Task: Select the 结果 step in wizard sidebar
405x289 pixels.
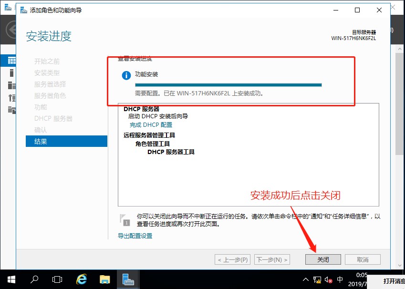Action: pyautogui.click(x=66, y=141)
